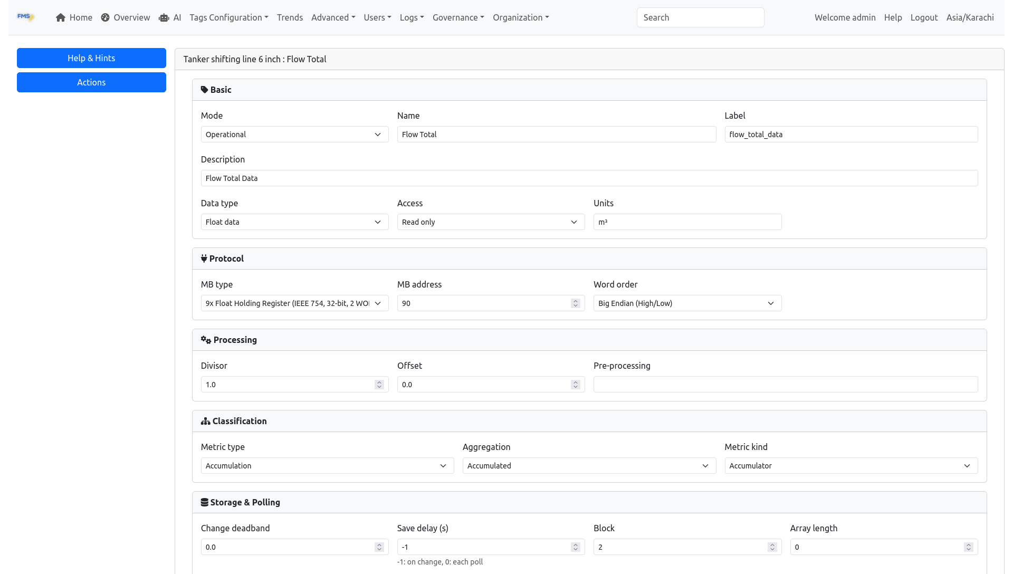Click the tag icon beside Basic heading
The height and width of the screenshot is (574, 1013).
pos(204,89)
